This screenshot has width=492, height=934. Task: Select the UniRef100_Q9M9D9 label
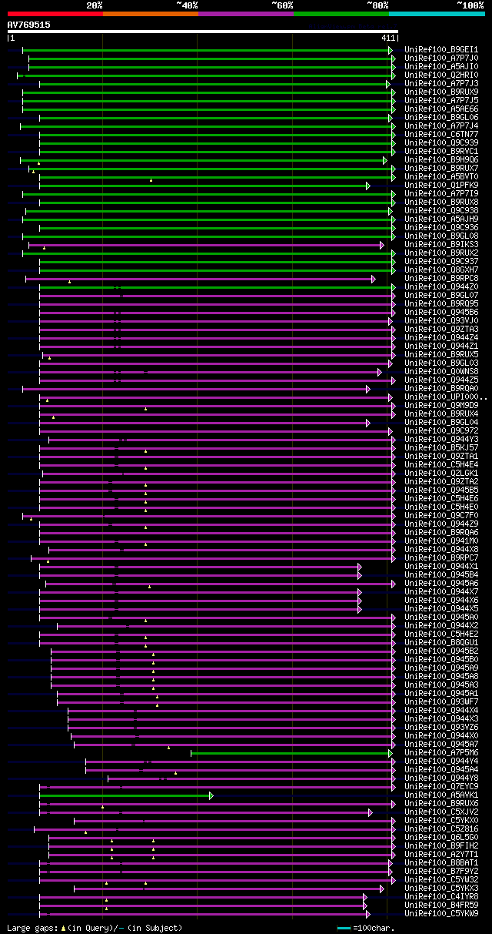click(441, 406)
